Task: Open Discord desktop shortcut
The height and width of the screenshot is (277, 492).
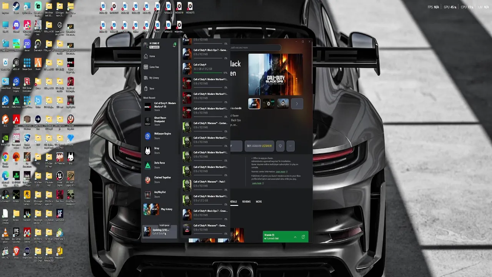Action: (16, 27)
